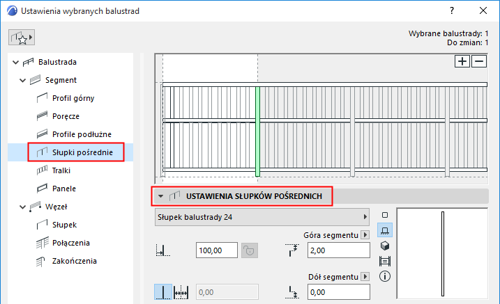Open the favorites star button
This screenshot has height=304, width=500.
pyautogui.click(x=22, y=38)
